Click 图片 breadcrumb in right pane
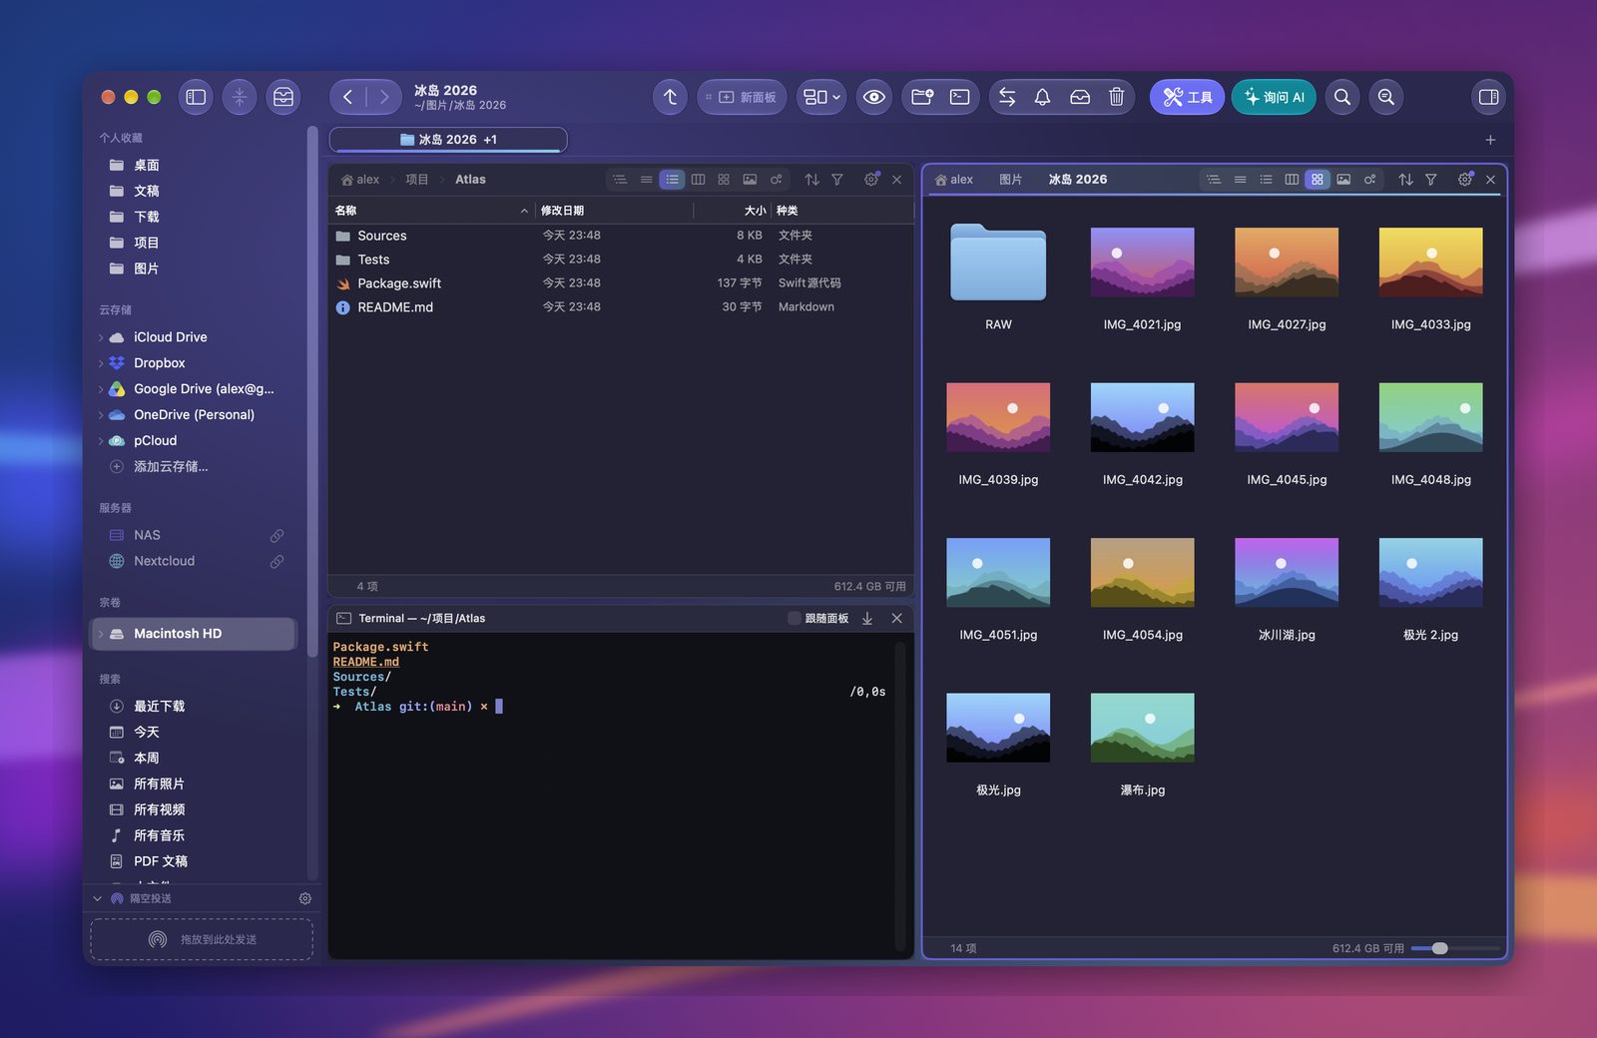This screenshot has height=1038, width=1597. pyautogui.click(x=1010, y=180)
